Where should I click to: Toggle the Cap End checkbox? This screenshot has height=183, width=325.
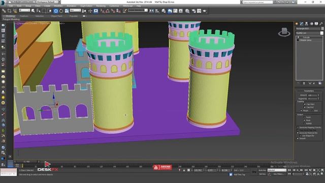(305, 107)
